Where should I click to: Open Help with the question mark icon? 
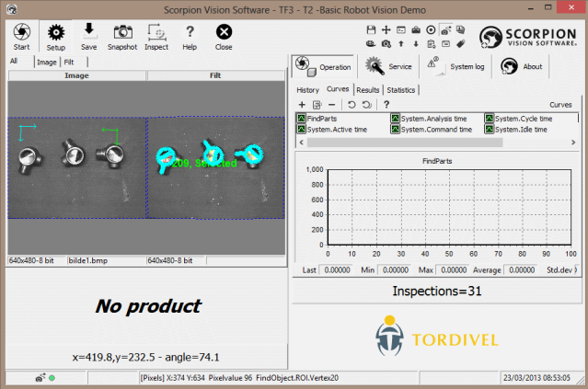(190, 33)
